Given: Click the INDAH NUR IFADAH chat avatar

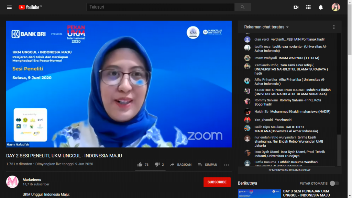Looking at the screenshot, I should coord(247,91).
